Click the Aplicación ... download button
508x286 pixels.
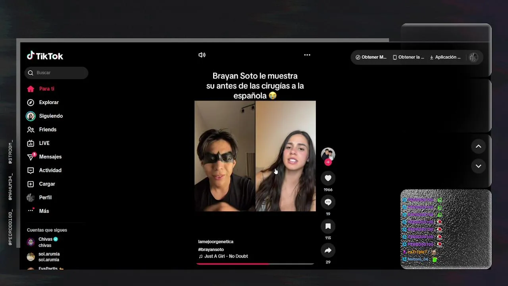pos(445,57)
